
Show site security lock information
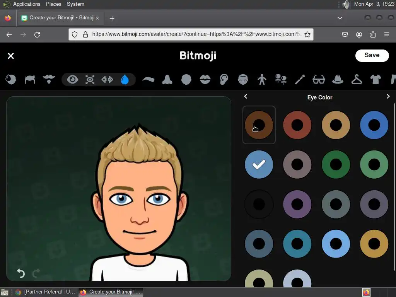click(85, 34)
